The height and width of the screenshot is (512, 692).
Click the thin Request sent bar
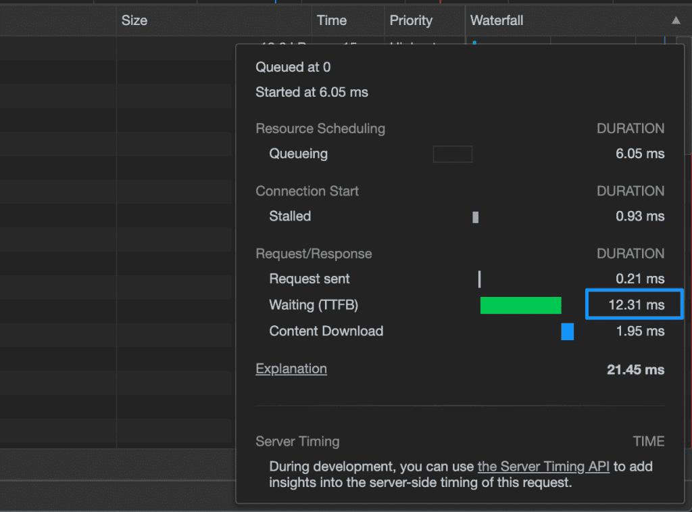479,279
